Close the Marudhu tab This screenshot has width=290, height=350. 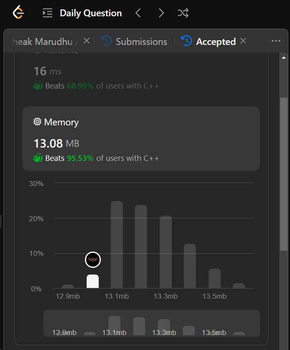86,41
